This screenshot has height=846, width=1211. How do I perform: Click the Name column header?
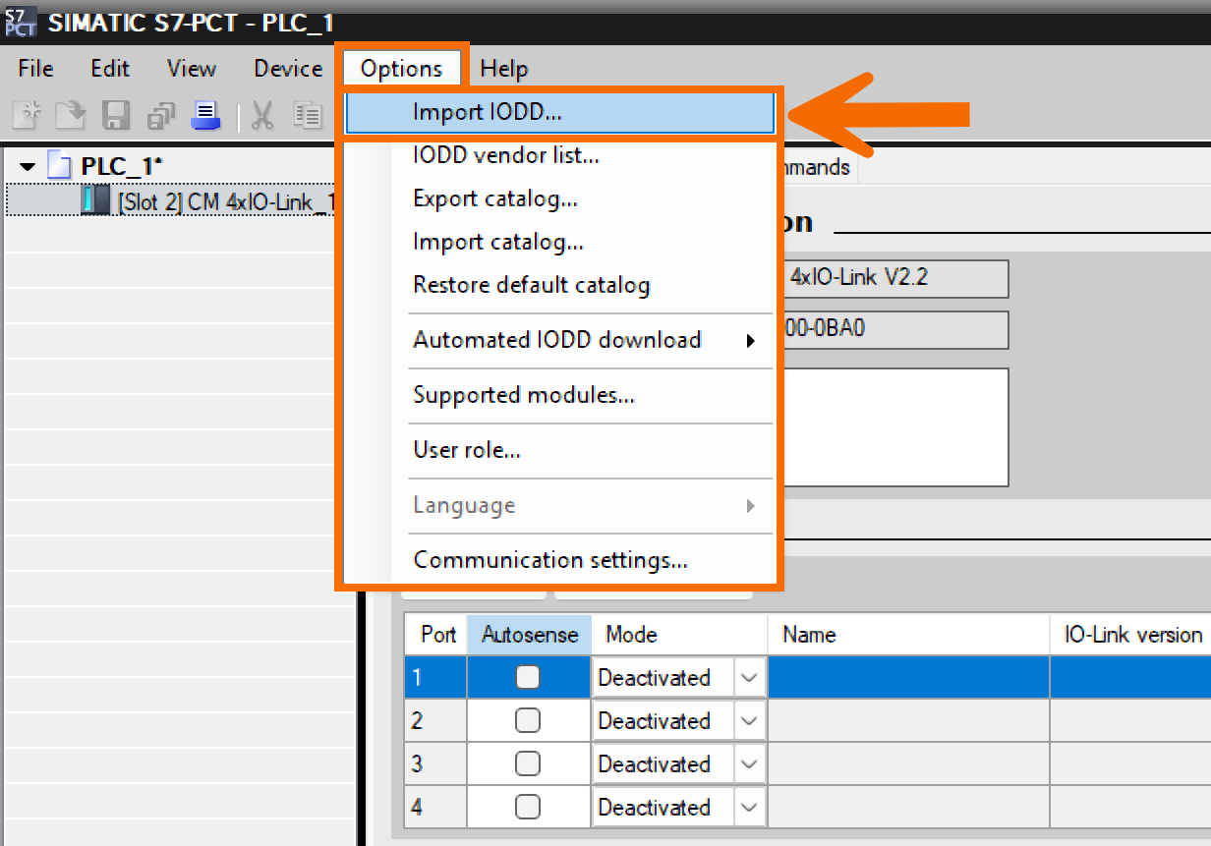908,635
